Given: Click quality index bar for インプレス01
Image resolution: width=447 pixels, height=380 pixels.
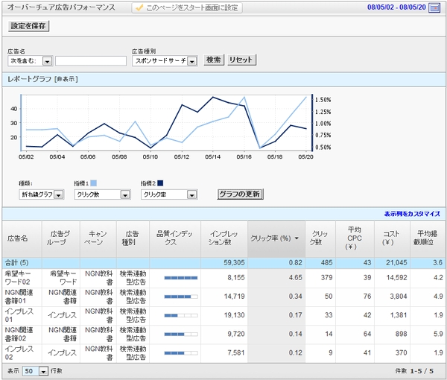Looking at the screenshot, I should 180,316.
